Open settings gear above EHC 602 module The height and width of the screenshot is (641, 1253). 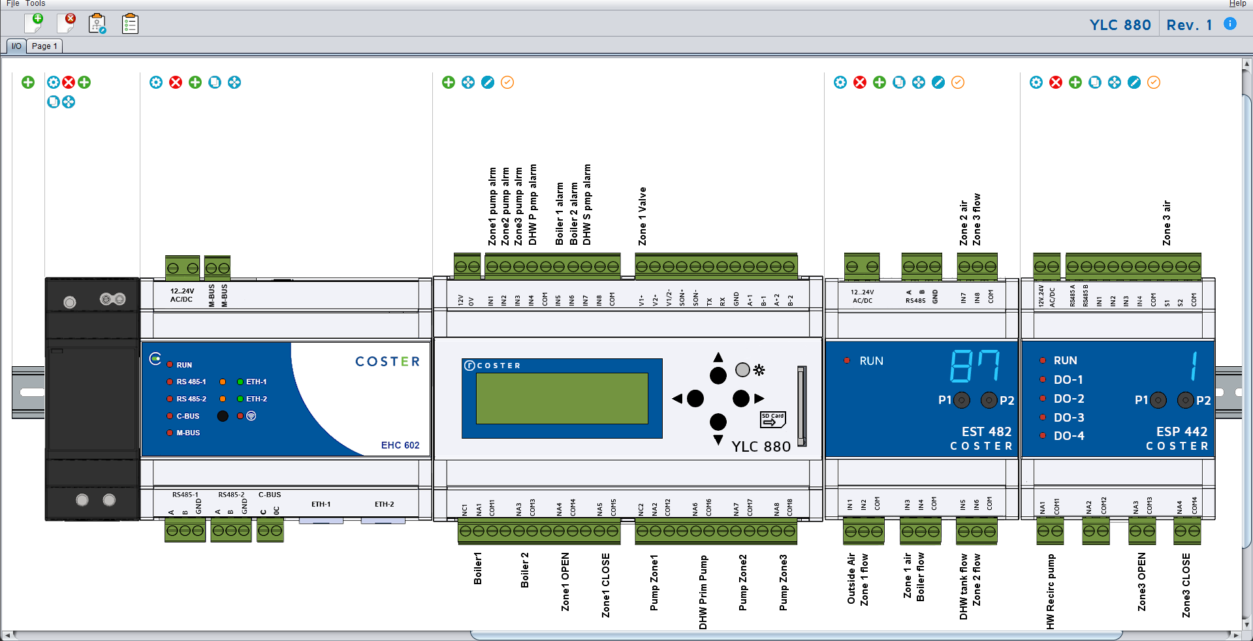click(156, 82)
